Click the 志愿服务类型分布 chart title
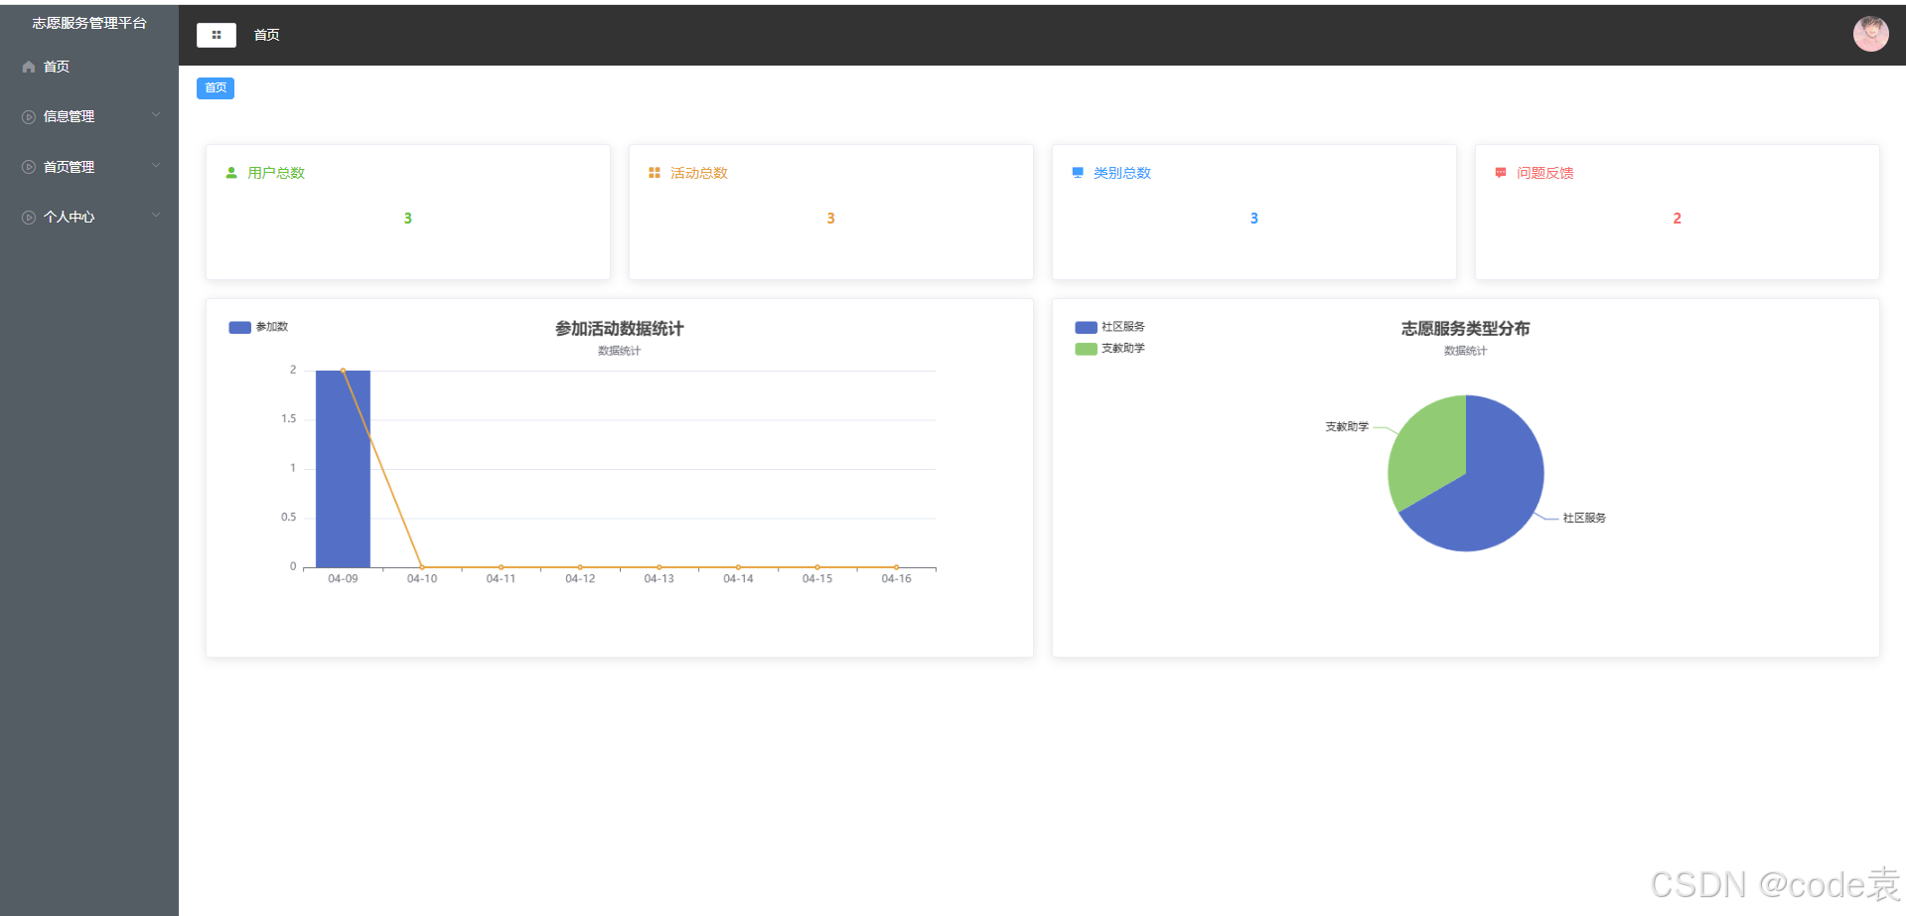This screenshot has height=916, width=1906. tap(1465, 329)
